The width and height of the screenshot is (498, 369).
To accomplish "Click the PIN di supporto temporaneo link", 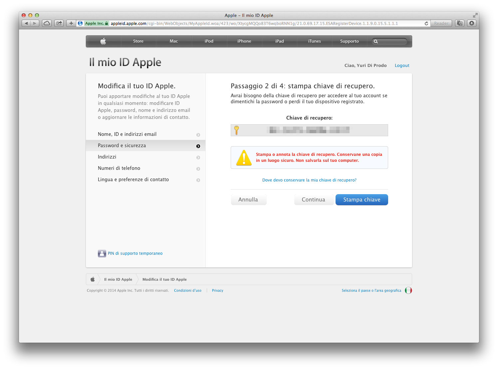I will [135, 253].
